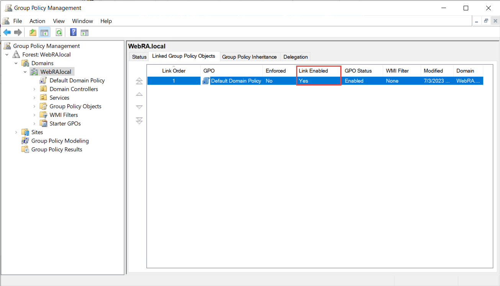Switch to Group Policy Inheritance tab

point(249,57)
